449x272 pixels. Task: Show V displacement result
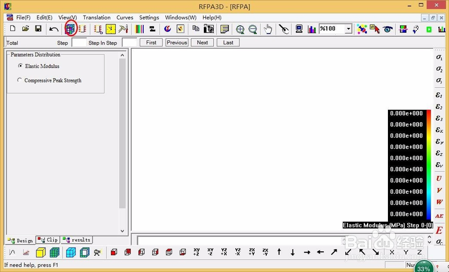439,190
